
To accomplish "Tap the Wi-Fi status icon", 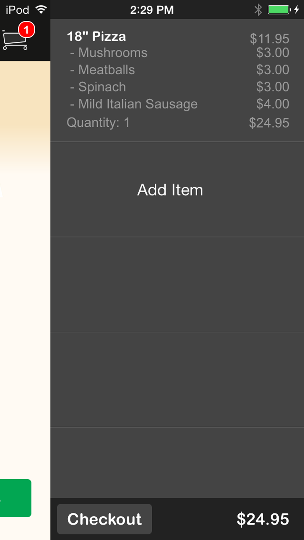I will (41, 9).
